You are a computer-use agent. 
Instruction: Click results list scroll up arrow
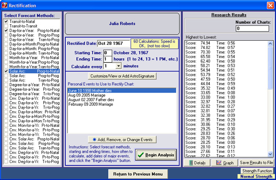pos(270,44)
